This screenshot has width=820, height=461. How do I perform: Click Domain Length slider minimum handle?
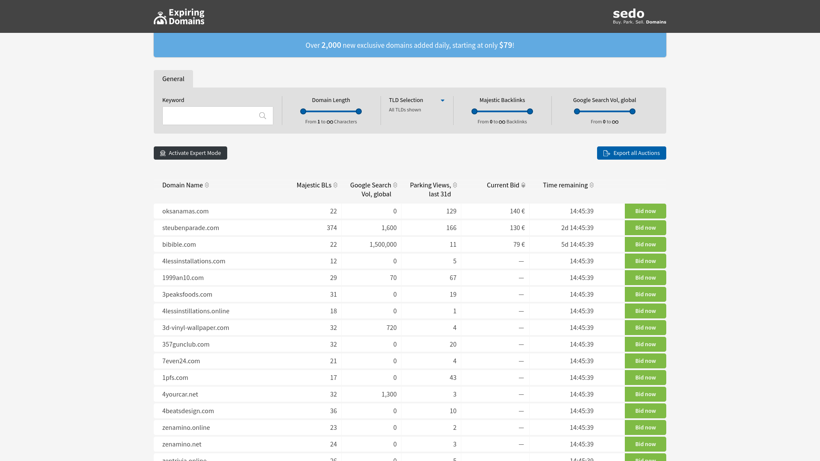(x=303, y=111)
